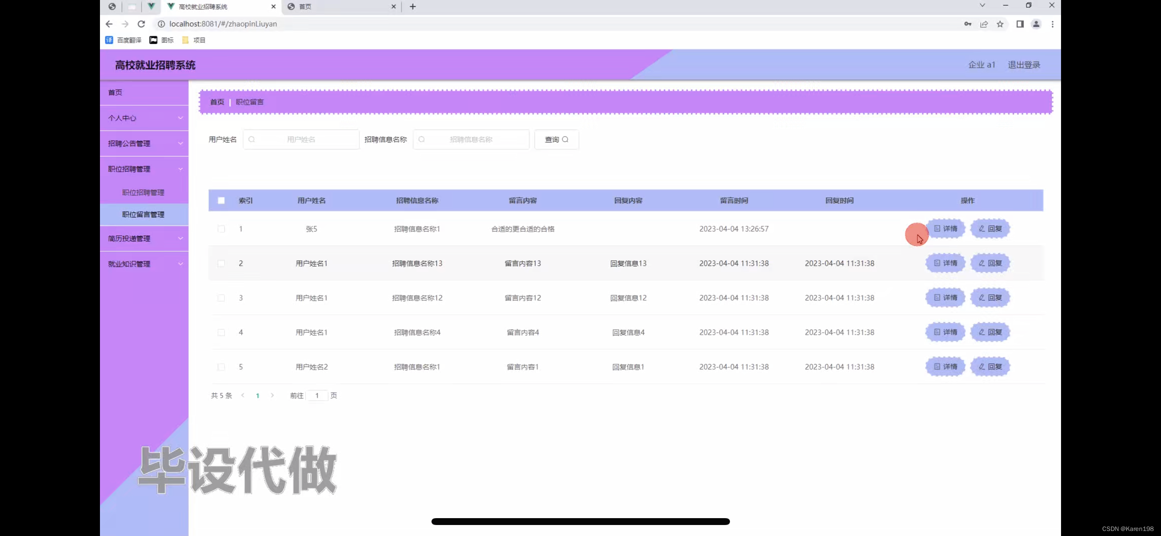This screenshot has height=536, width=1161.
Task: Open 职位招聘管理 submenu item
Action: pos(144,192)
